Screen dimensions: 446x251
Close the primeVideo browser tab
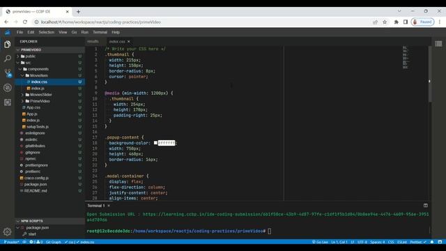tap(67, 12)
